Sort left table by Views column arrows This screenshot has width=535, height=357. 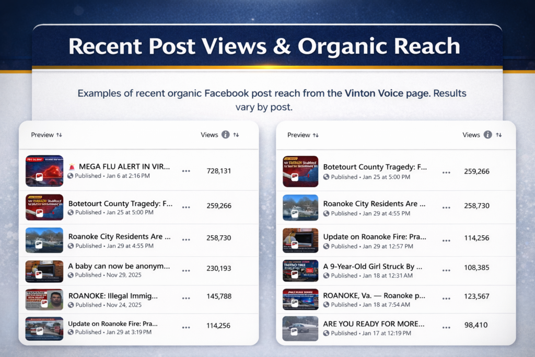(x=236, y=135)
